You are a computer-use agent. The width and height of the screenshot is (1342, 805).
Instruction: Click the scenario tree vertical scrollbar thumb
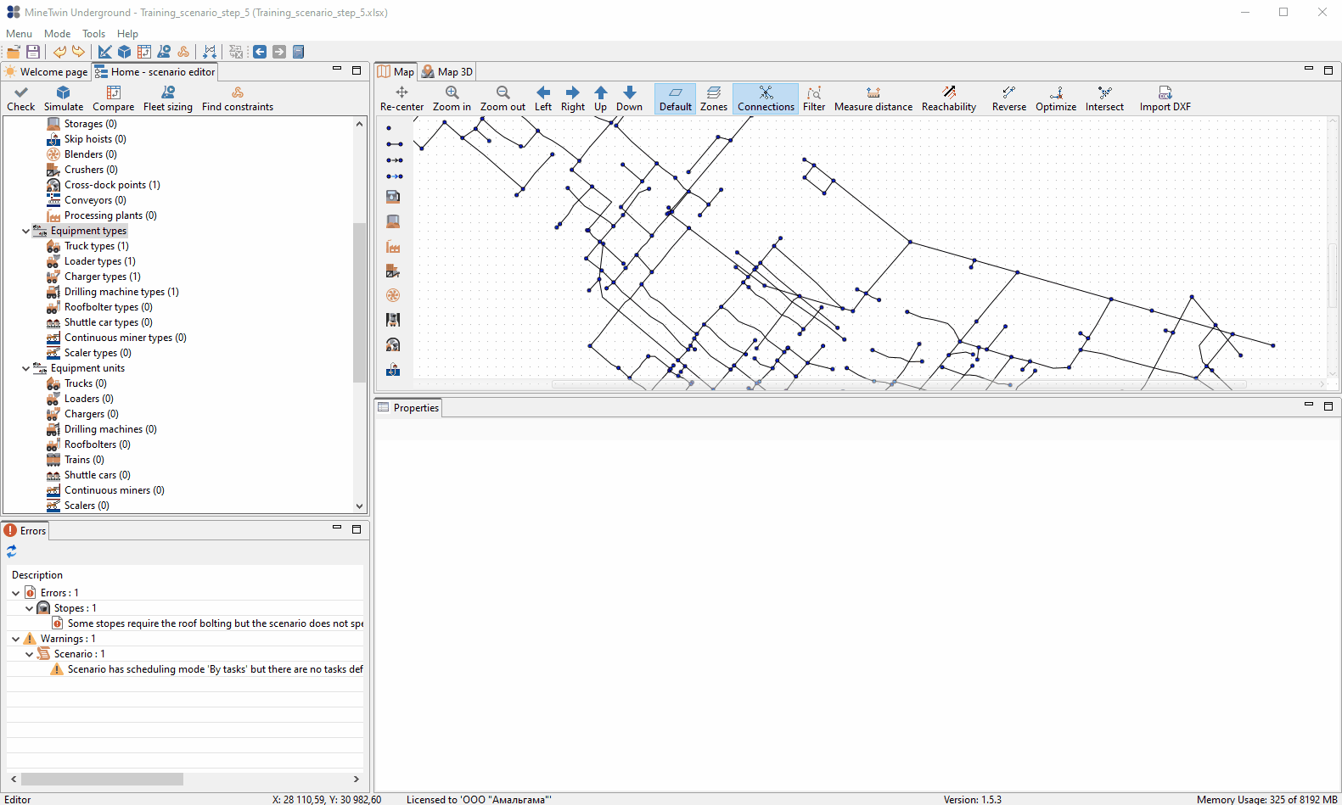pos(360,302)
